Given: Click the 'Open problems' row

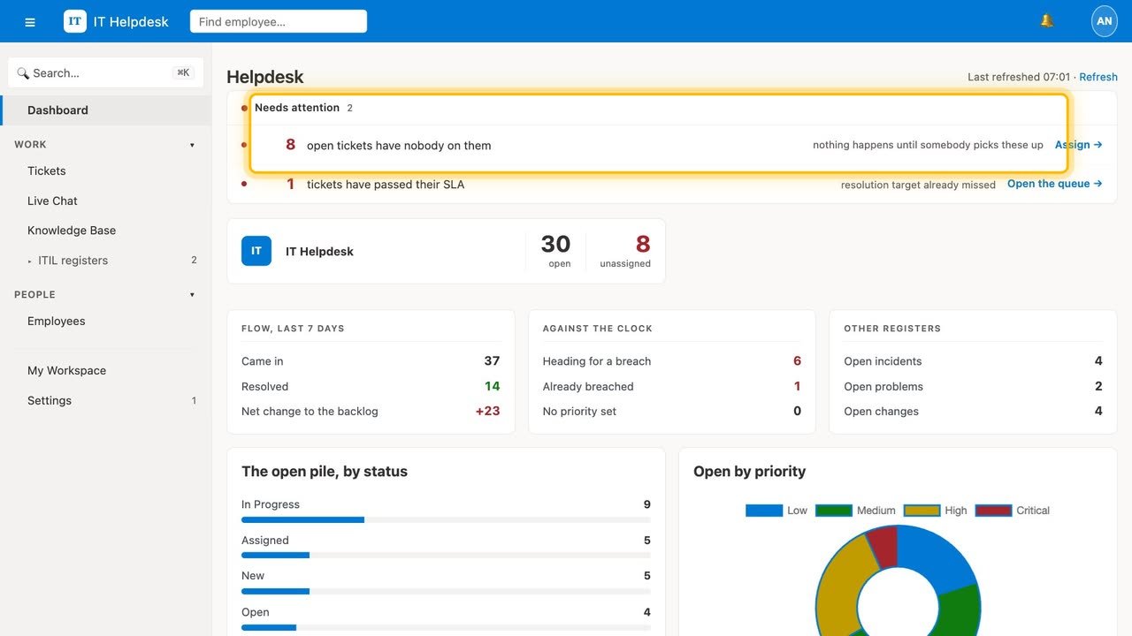Looking at the screenshot, I should (x=973, y=386).
